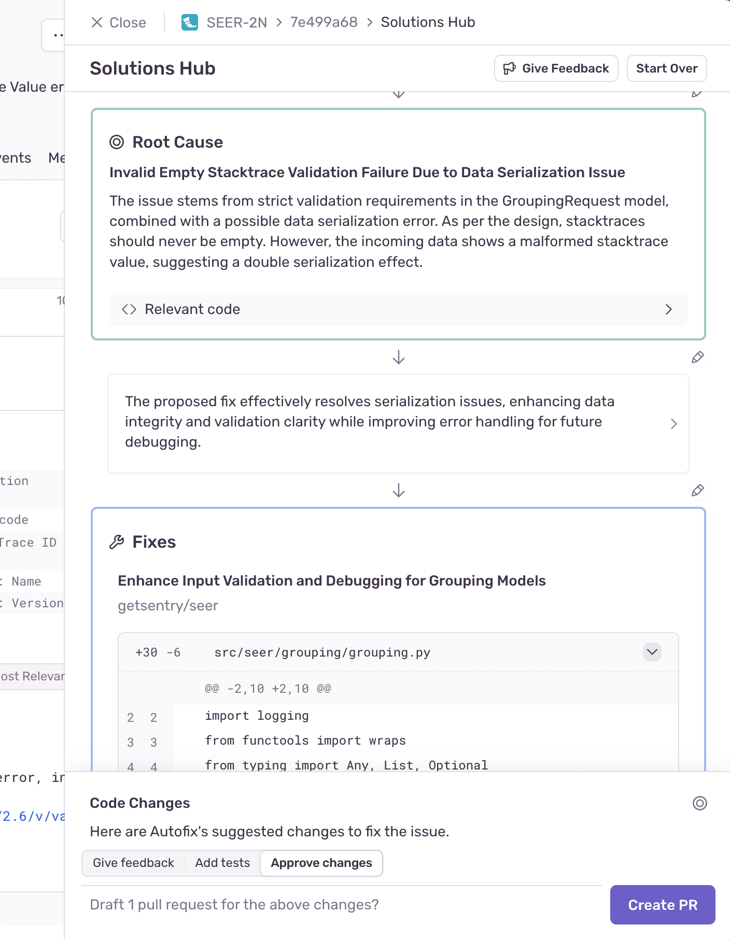Open Give Feedback in the header

[x=556, y=68]
